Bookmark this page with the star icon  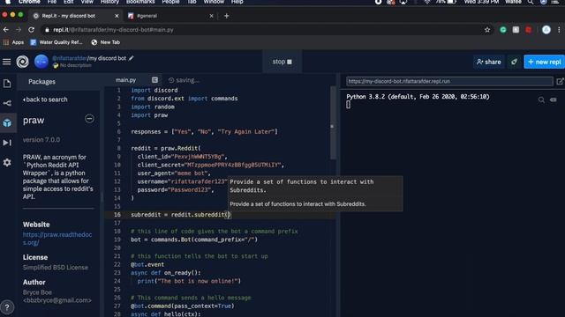click(487, 30)
